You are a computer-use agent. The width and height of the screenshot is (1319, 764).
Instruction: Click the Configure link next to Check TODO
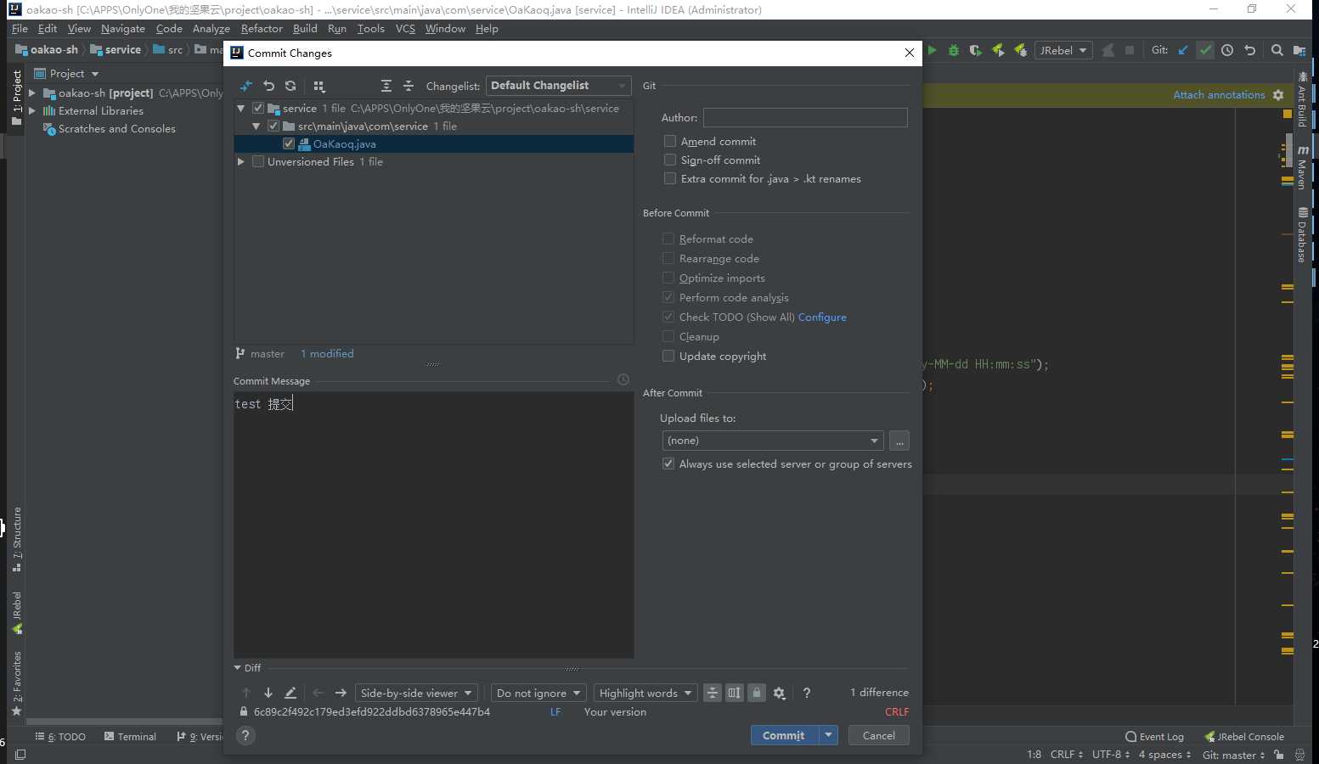[x=822, y=317]
